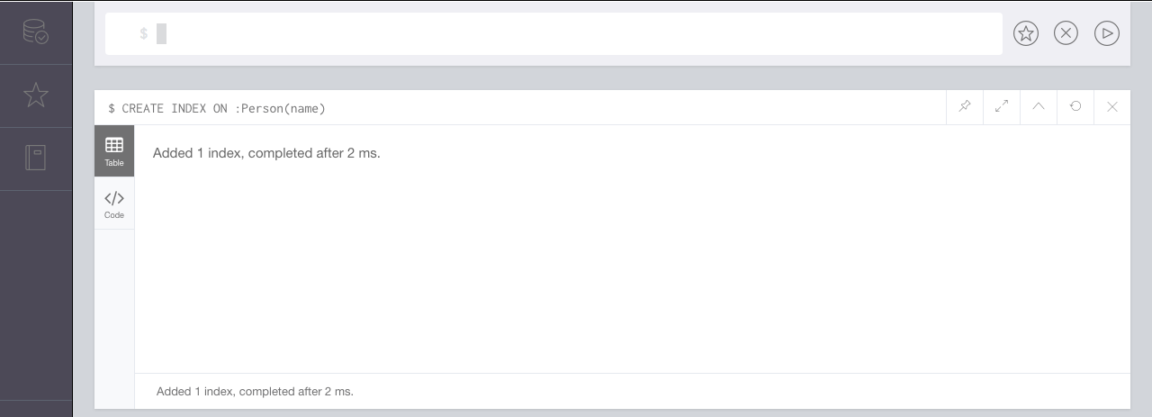Open the Favorites star in the sidebar
Image resolution: width=1152 pixels, height=417 pixels.
(36, 95)
